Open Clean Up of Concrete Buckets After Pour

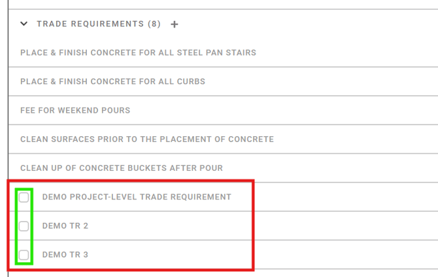(122, 168)
